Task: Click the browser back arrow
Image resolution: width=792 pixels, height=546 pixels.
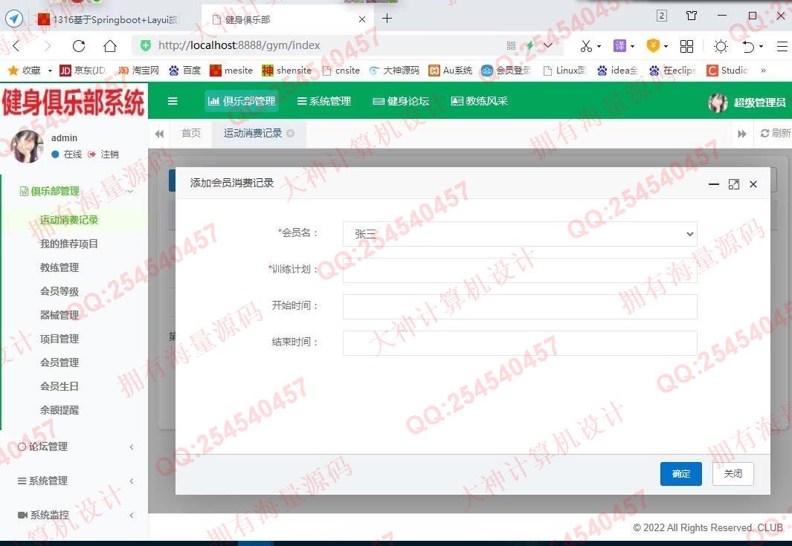Action: pos(16,46)
